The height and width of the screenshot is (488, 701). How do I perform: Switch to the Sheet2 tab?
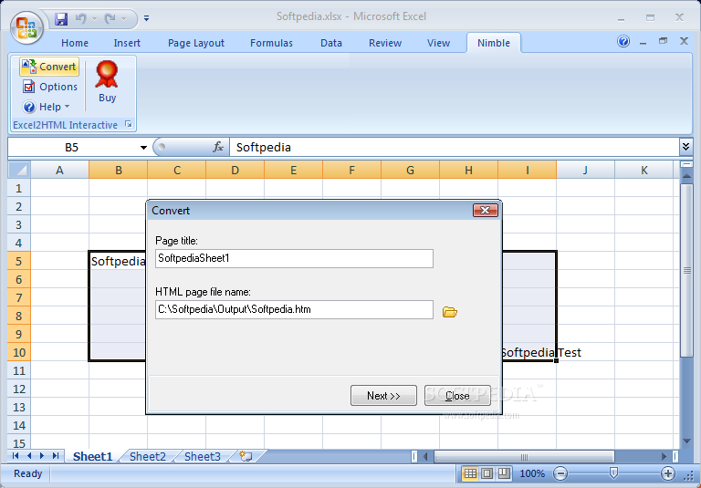point(148,456)
